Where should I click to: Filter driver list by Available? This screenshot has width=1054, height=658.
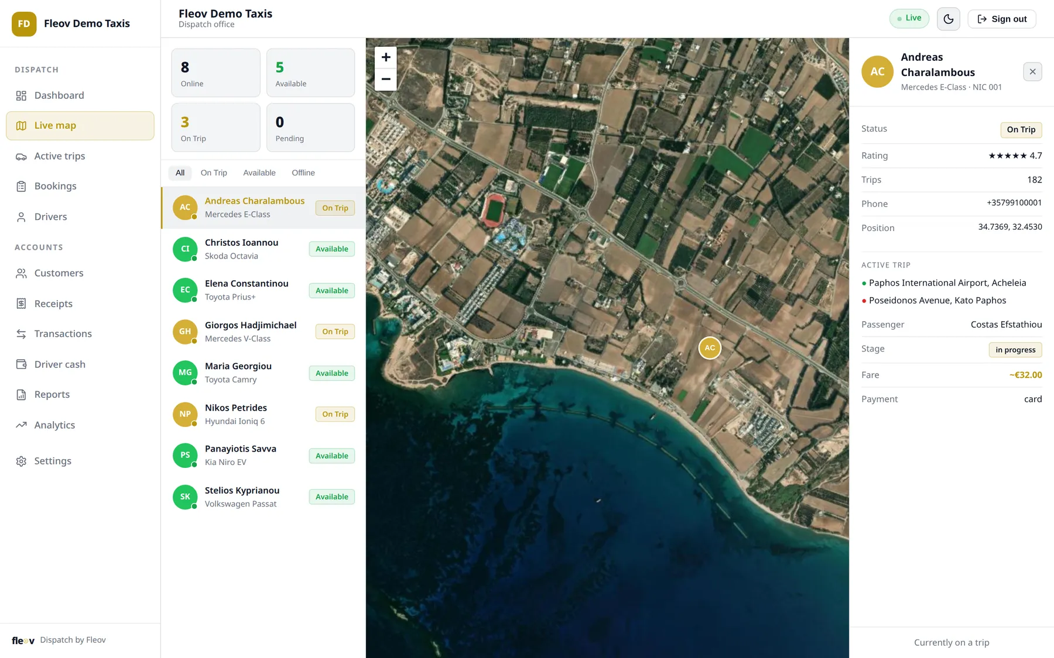point(259,173)
